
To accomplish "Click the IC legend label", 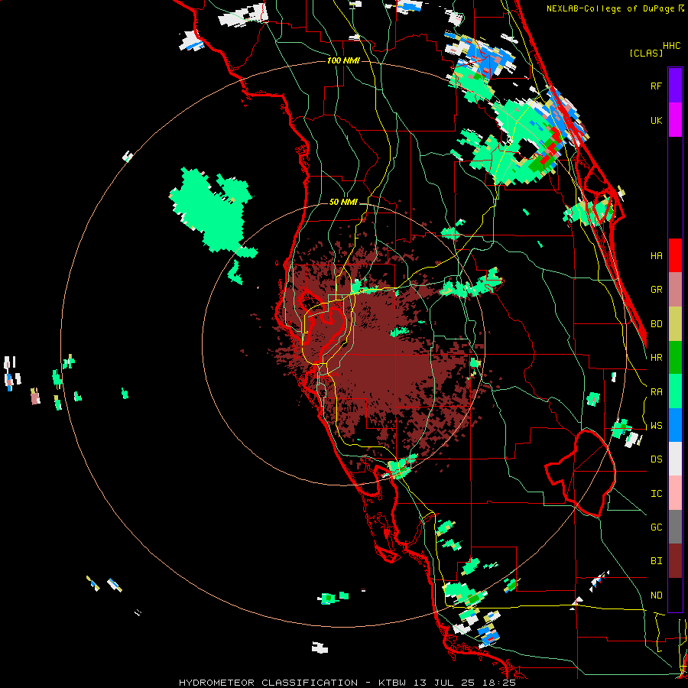I will point(656,494).
